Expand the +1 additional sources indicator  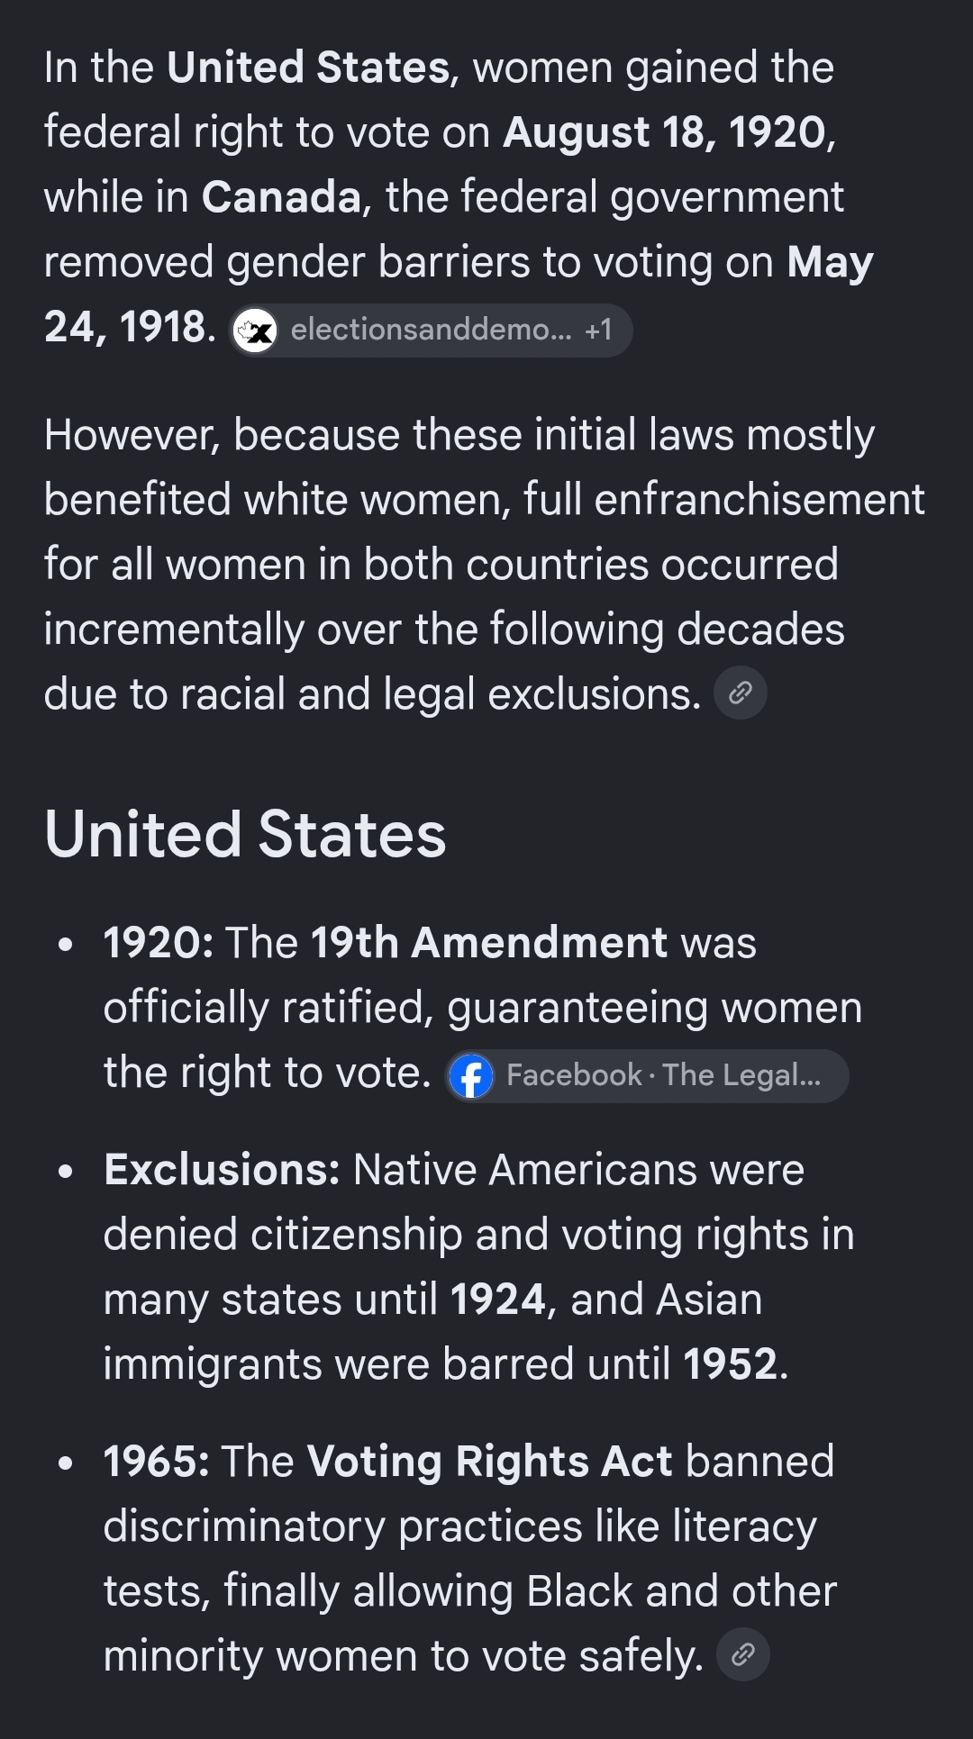click(x=598, y=330)
